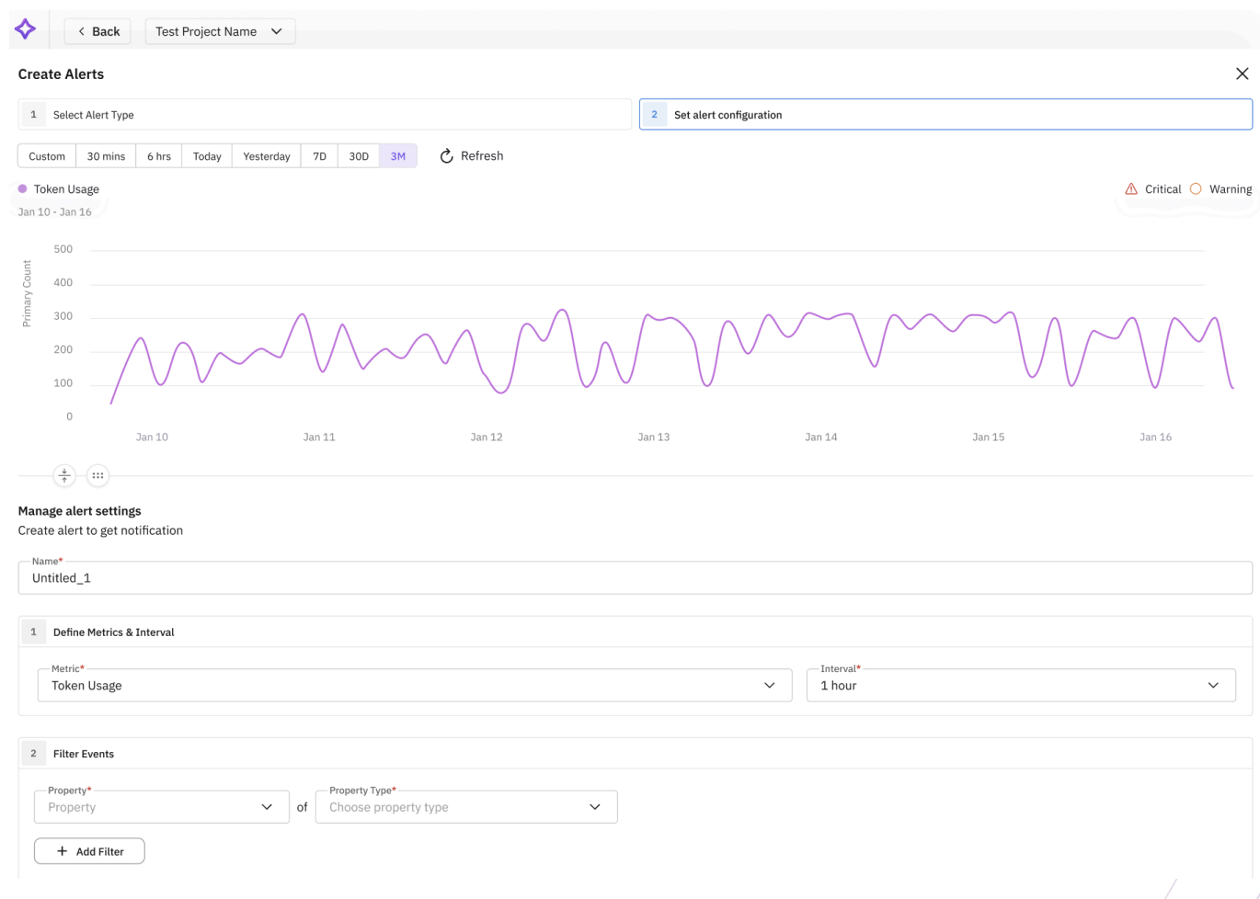The height and width of the screenshot is (899, 1260).
Task: Click the Token Usage legend dot
Action: pos(23,188)
